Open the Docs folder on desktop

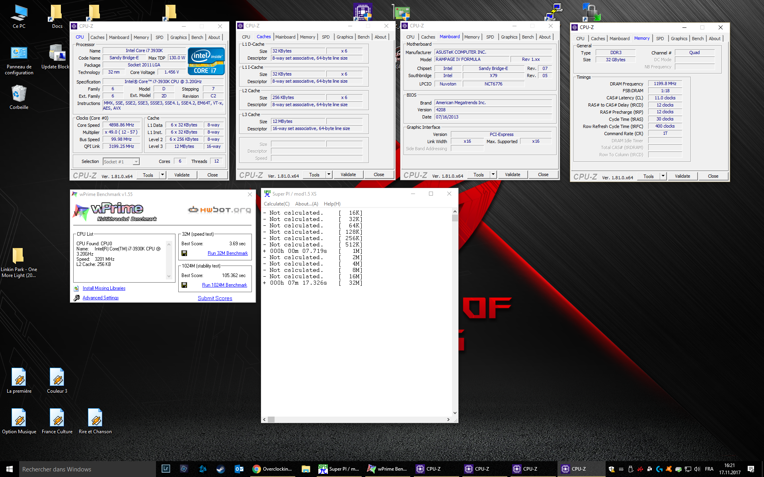(57, 17)
